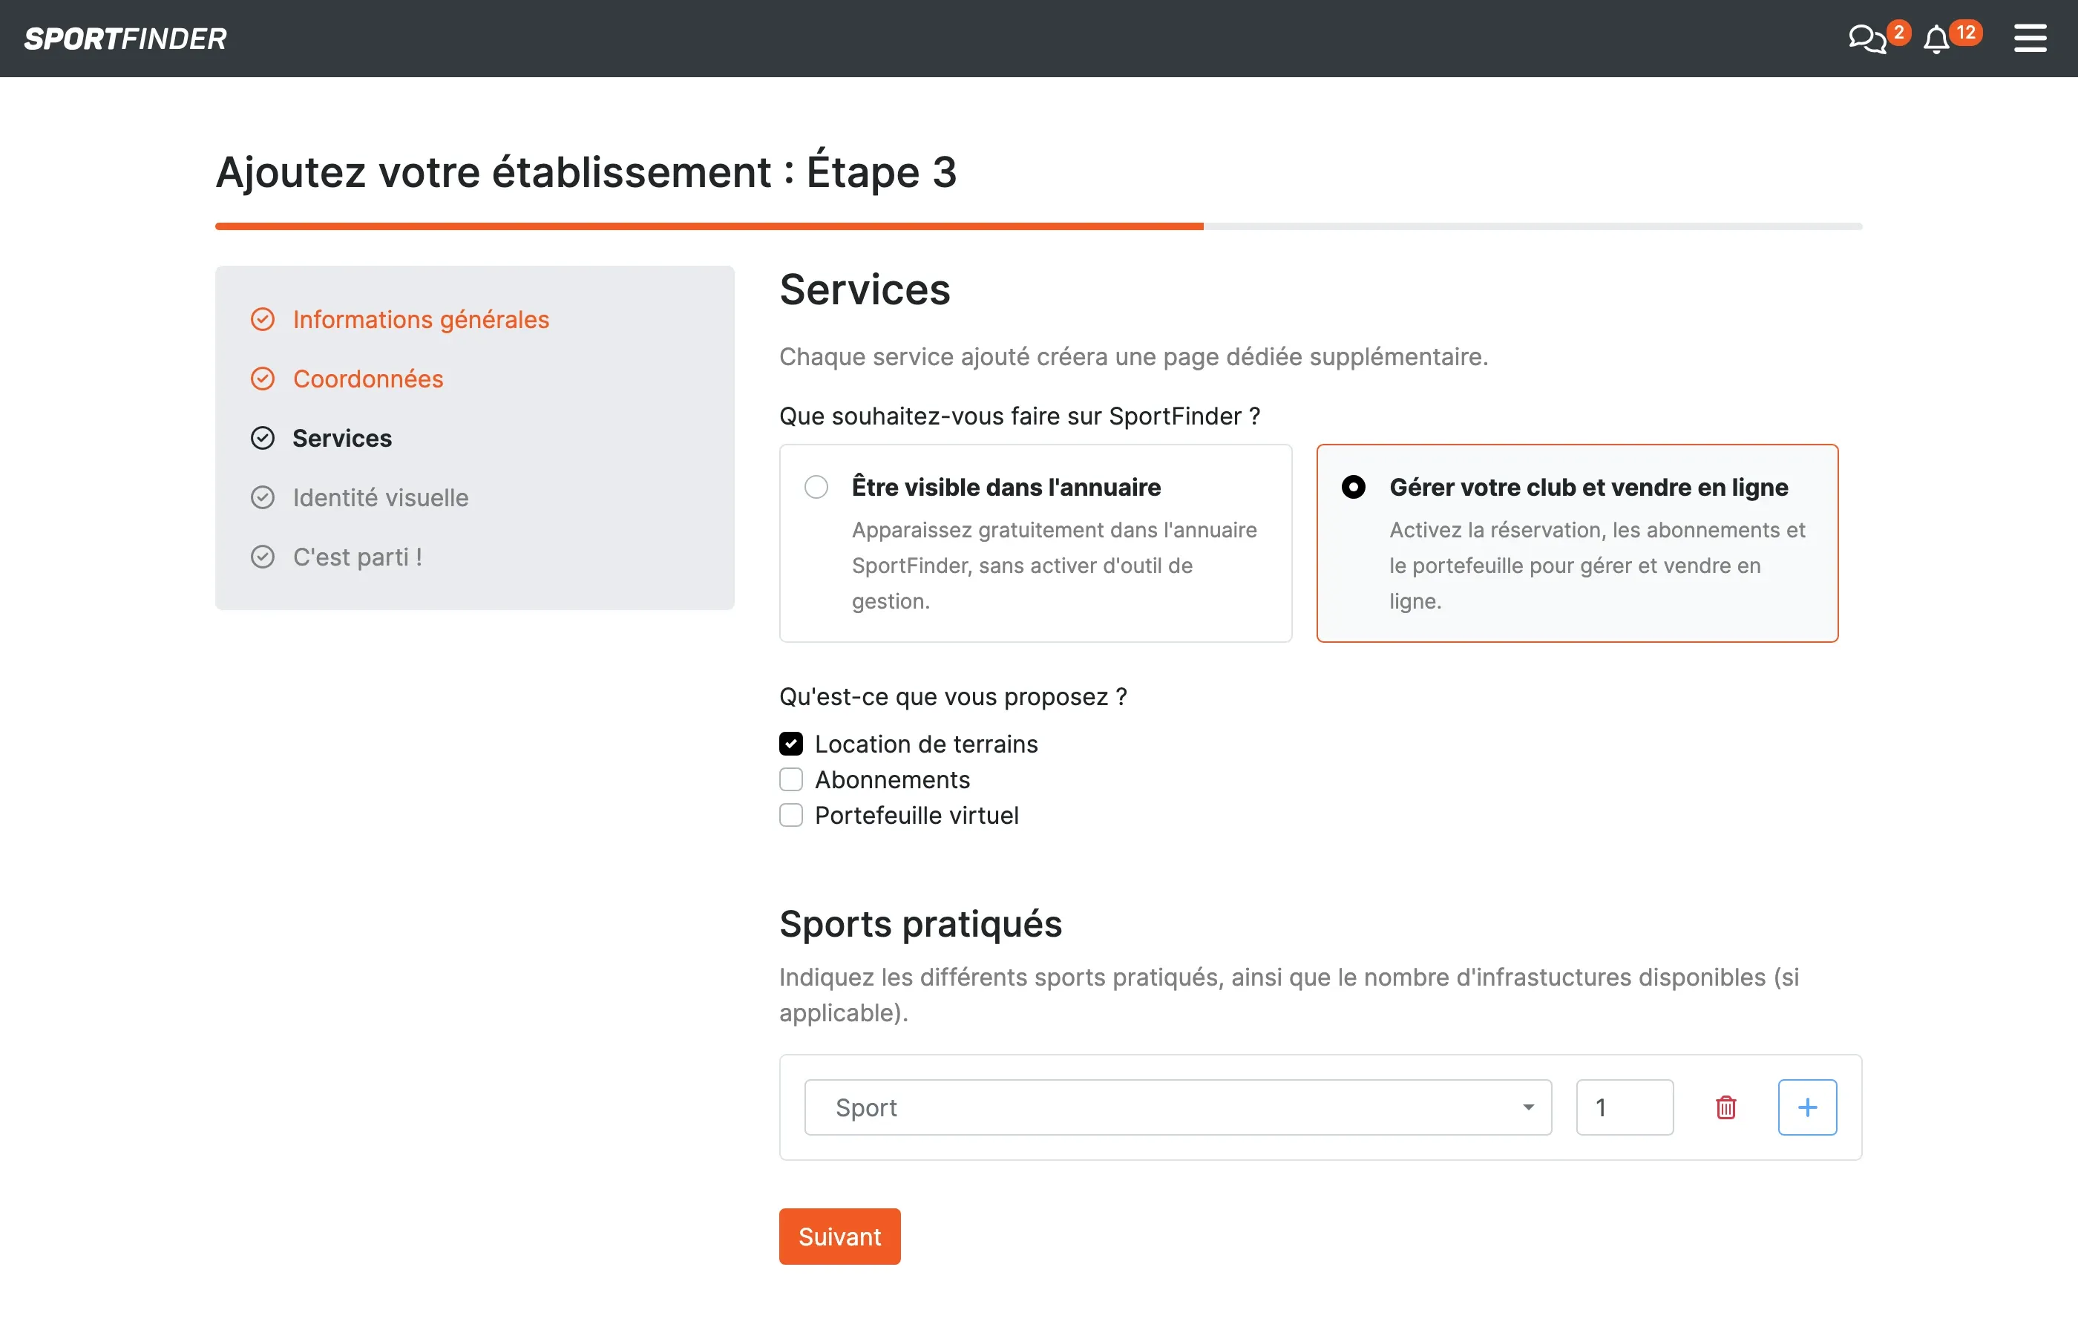Select Être visible dans l'annuaire radio
The image size is (2078, 1336).
(x=816, y=487)
